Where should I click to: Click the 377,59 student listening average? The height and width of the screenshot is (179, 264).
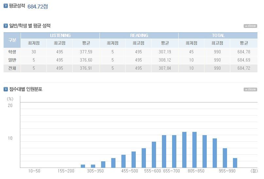click(86, 52)
